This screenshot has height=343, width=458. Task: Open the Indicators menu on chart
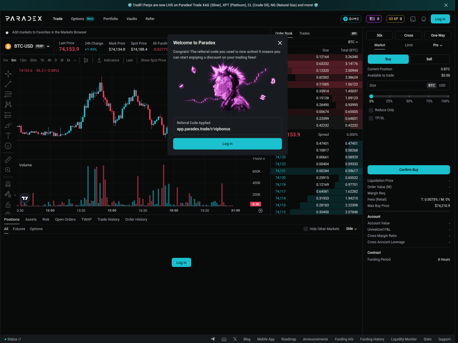pyautogui.click(x=108, y=60)
